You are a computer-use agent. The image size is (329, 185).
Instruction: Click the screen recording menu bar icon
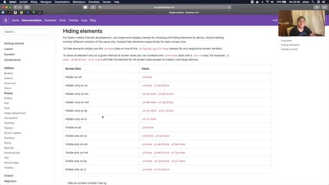coord(252,2)
